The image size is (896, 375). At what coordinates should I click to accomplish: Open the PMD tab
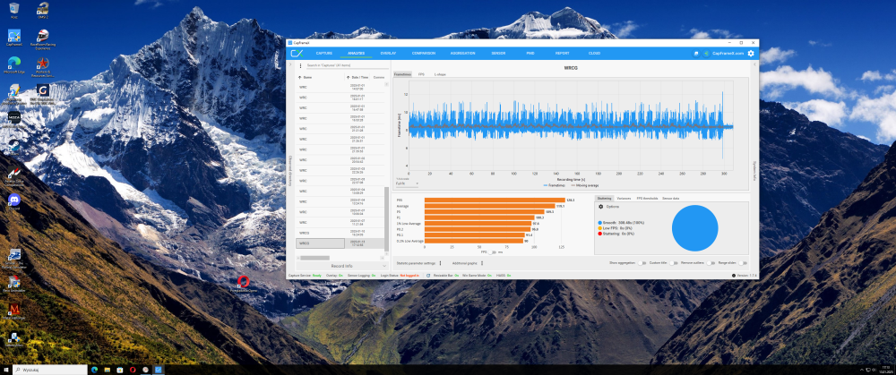(530, 53)
